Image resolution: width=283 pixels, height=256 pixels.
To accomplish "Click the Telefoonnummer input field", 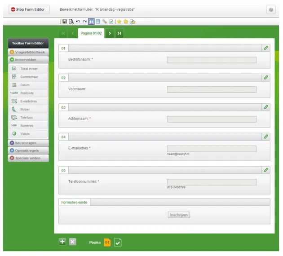I will coord(212,182).
